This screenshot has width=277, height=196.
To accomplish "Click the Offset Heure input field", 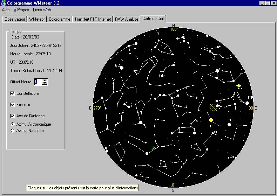I will point(39,82).
